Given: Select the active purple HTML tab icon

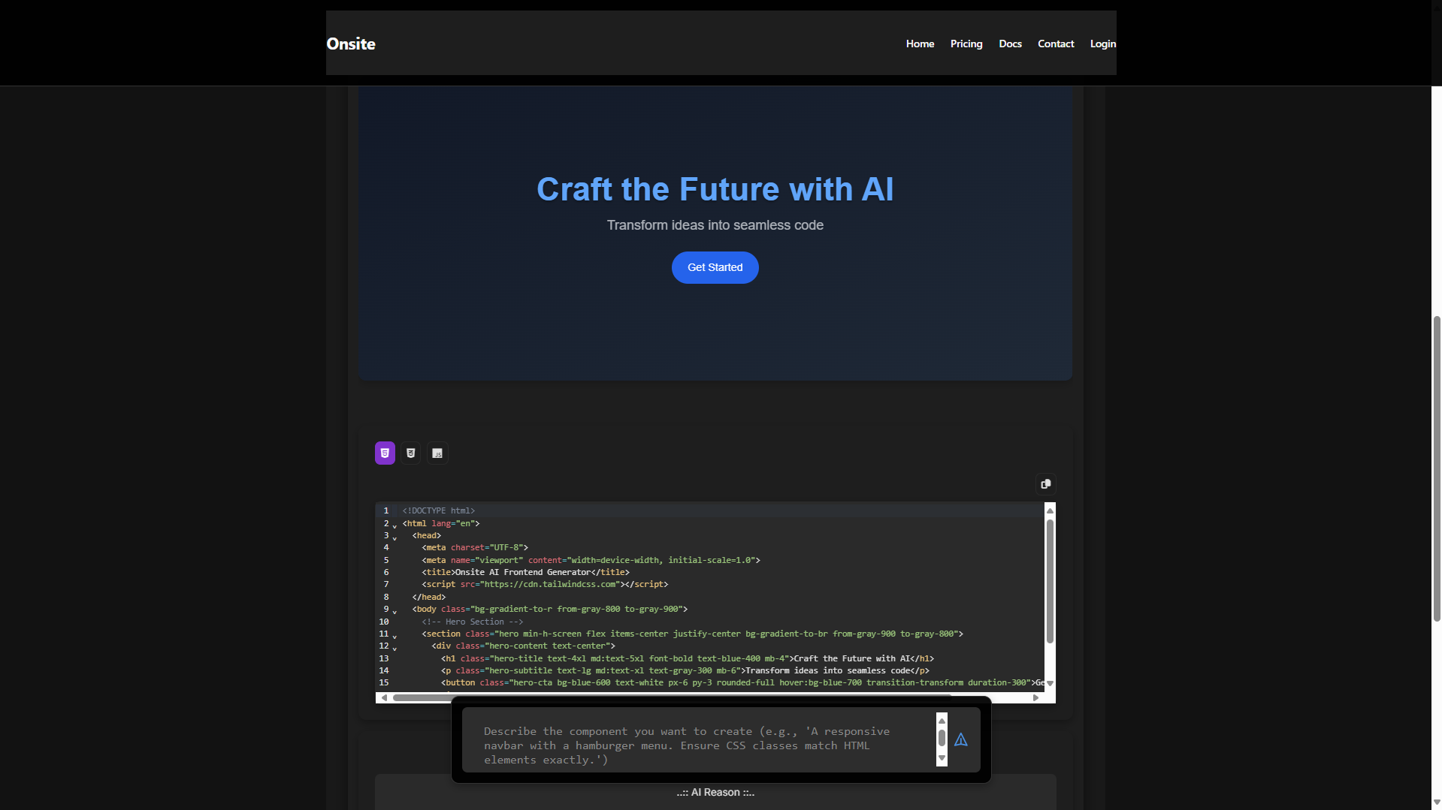Looking at the screenshot, I should tap(384, 453).
